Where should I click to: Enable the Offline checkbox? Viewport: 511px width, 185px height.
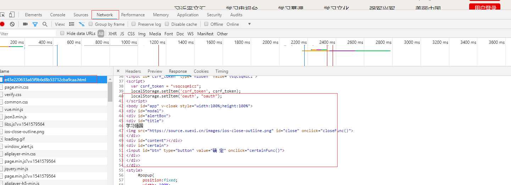206,24
